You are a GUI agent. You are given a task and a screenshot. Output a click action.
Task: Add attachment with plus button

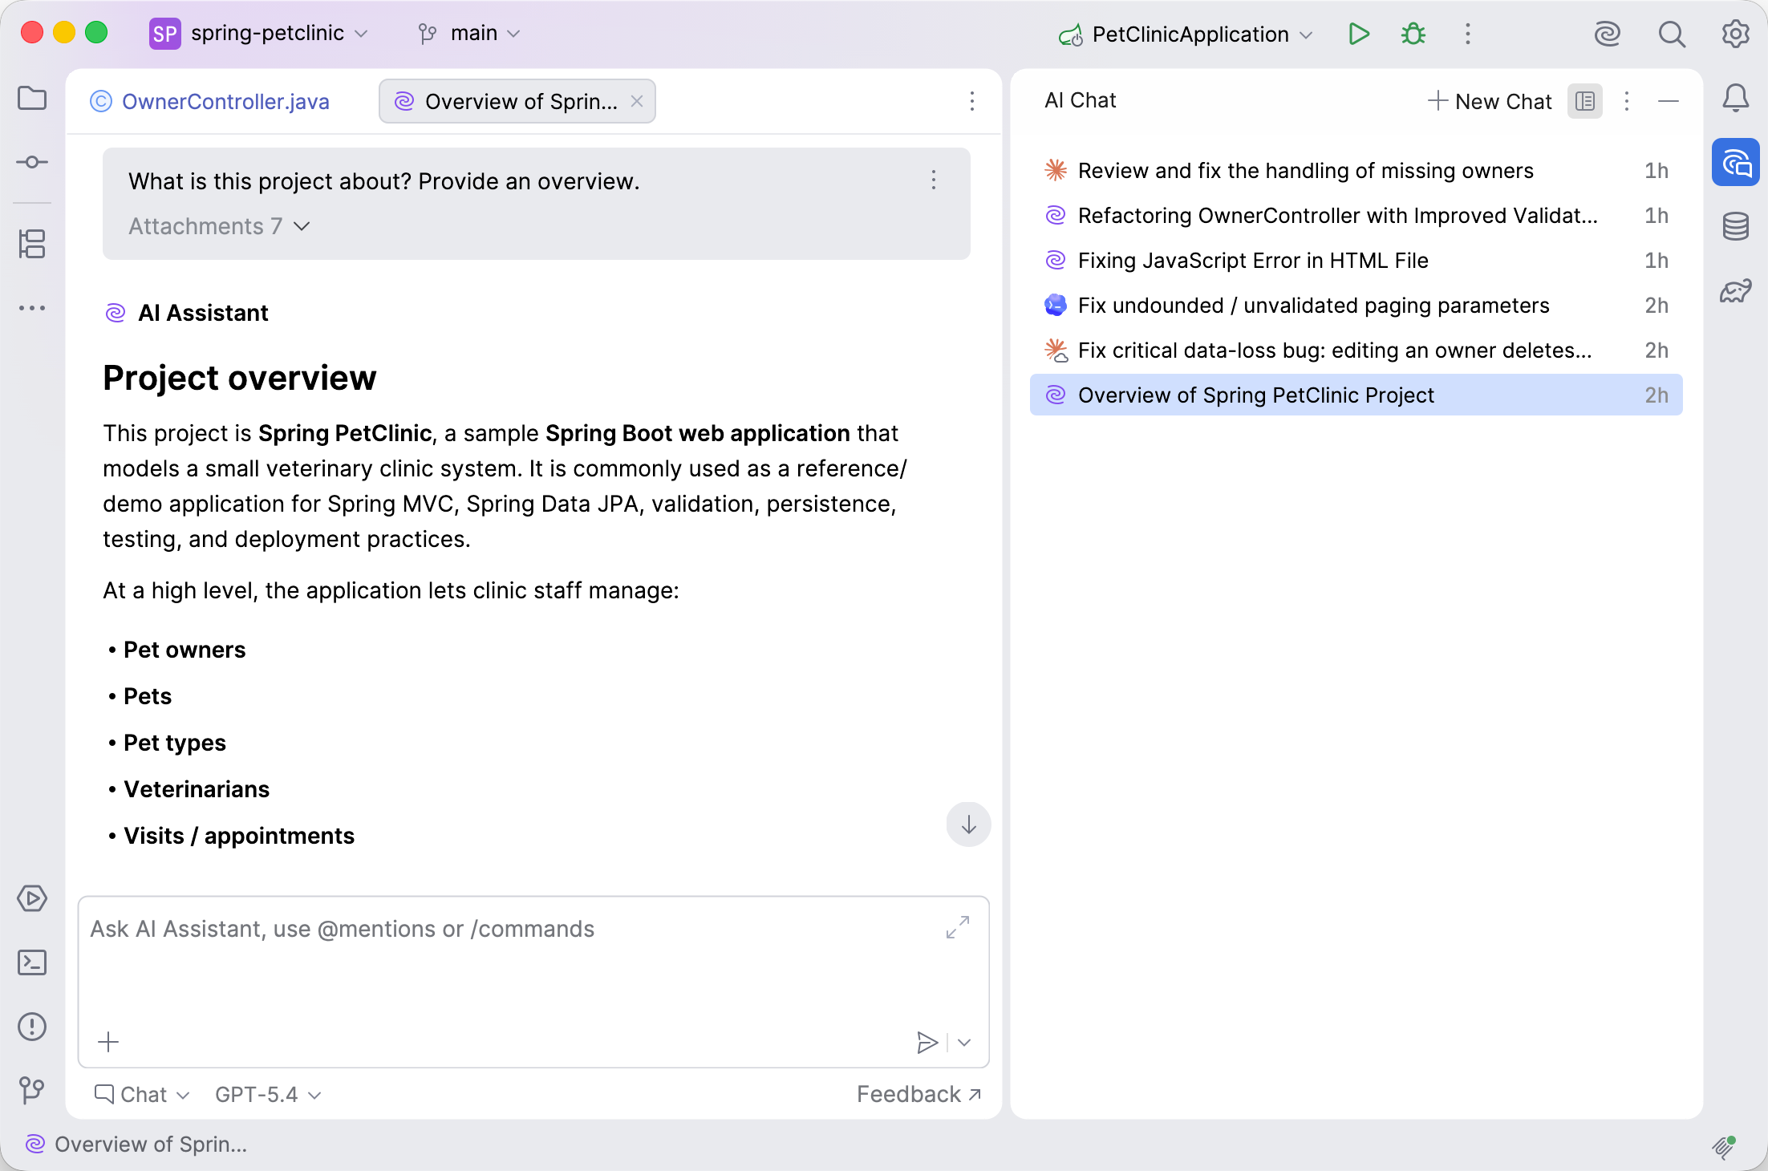(x=108, y=1042)
